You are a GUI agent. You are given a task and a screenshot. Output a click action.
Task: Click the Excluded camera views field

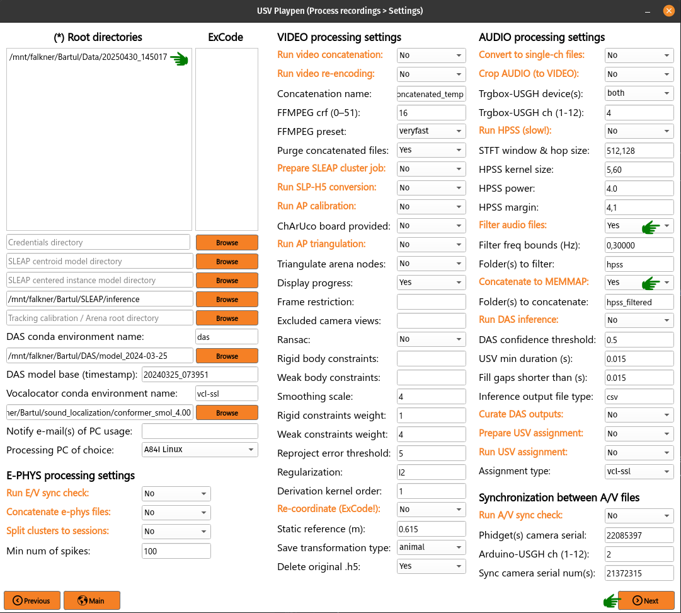point(431,321)
